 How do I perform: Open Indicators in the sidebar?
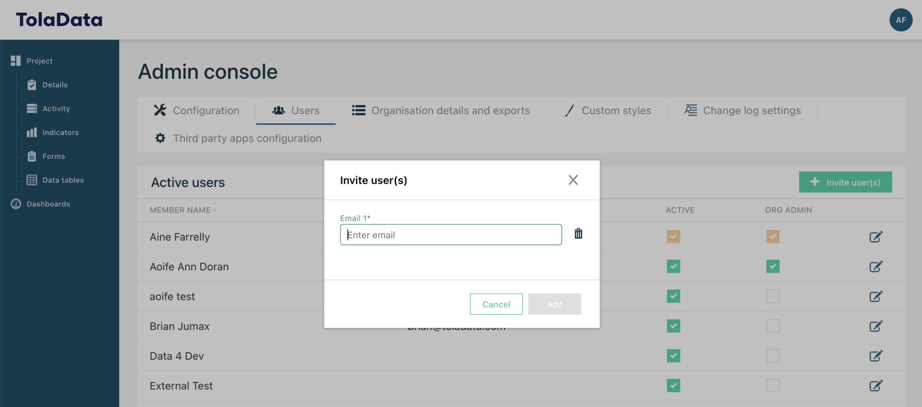[x=53, y=132]
